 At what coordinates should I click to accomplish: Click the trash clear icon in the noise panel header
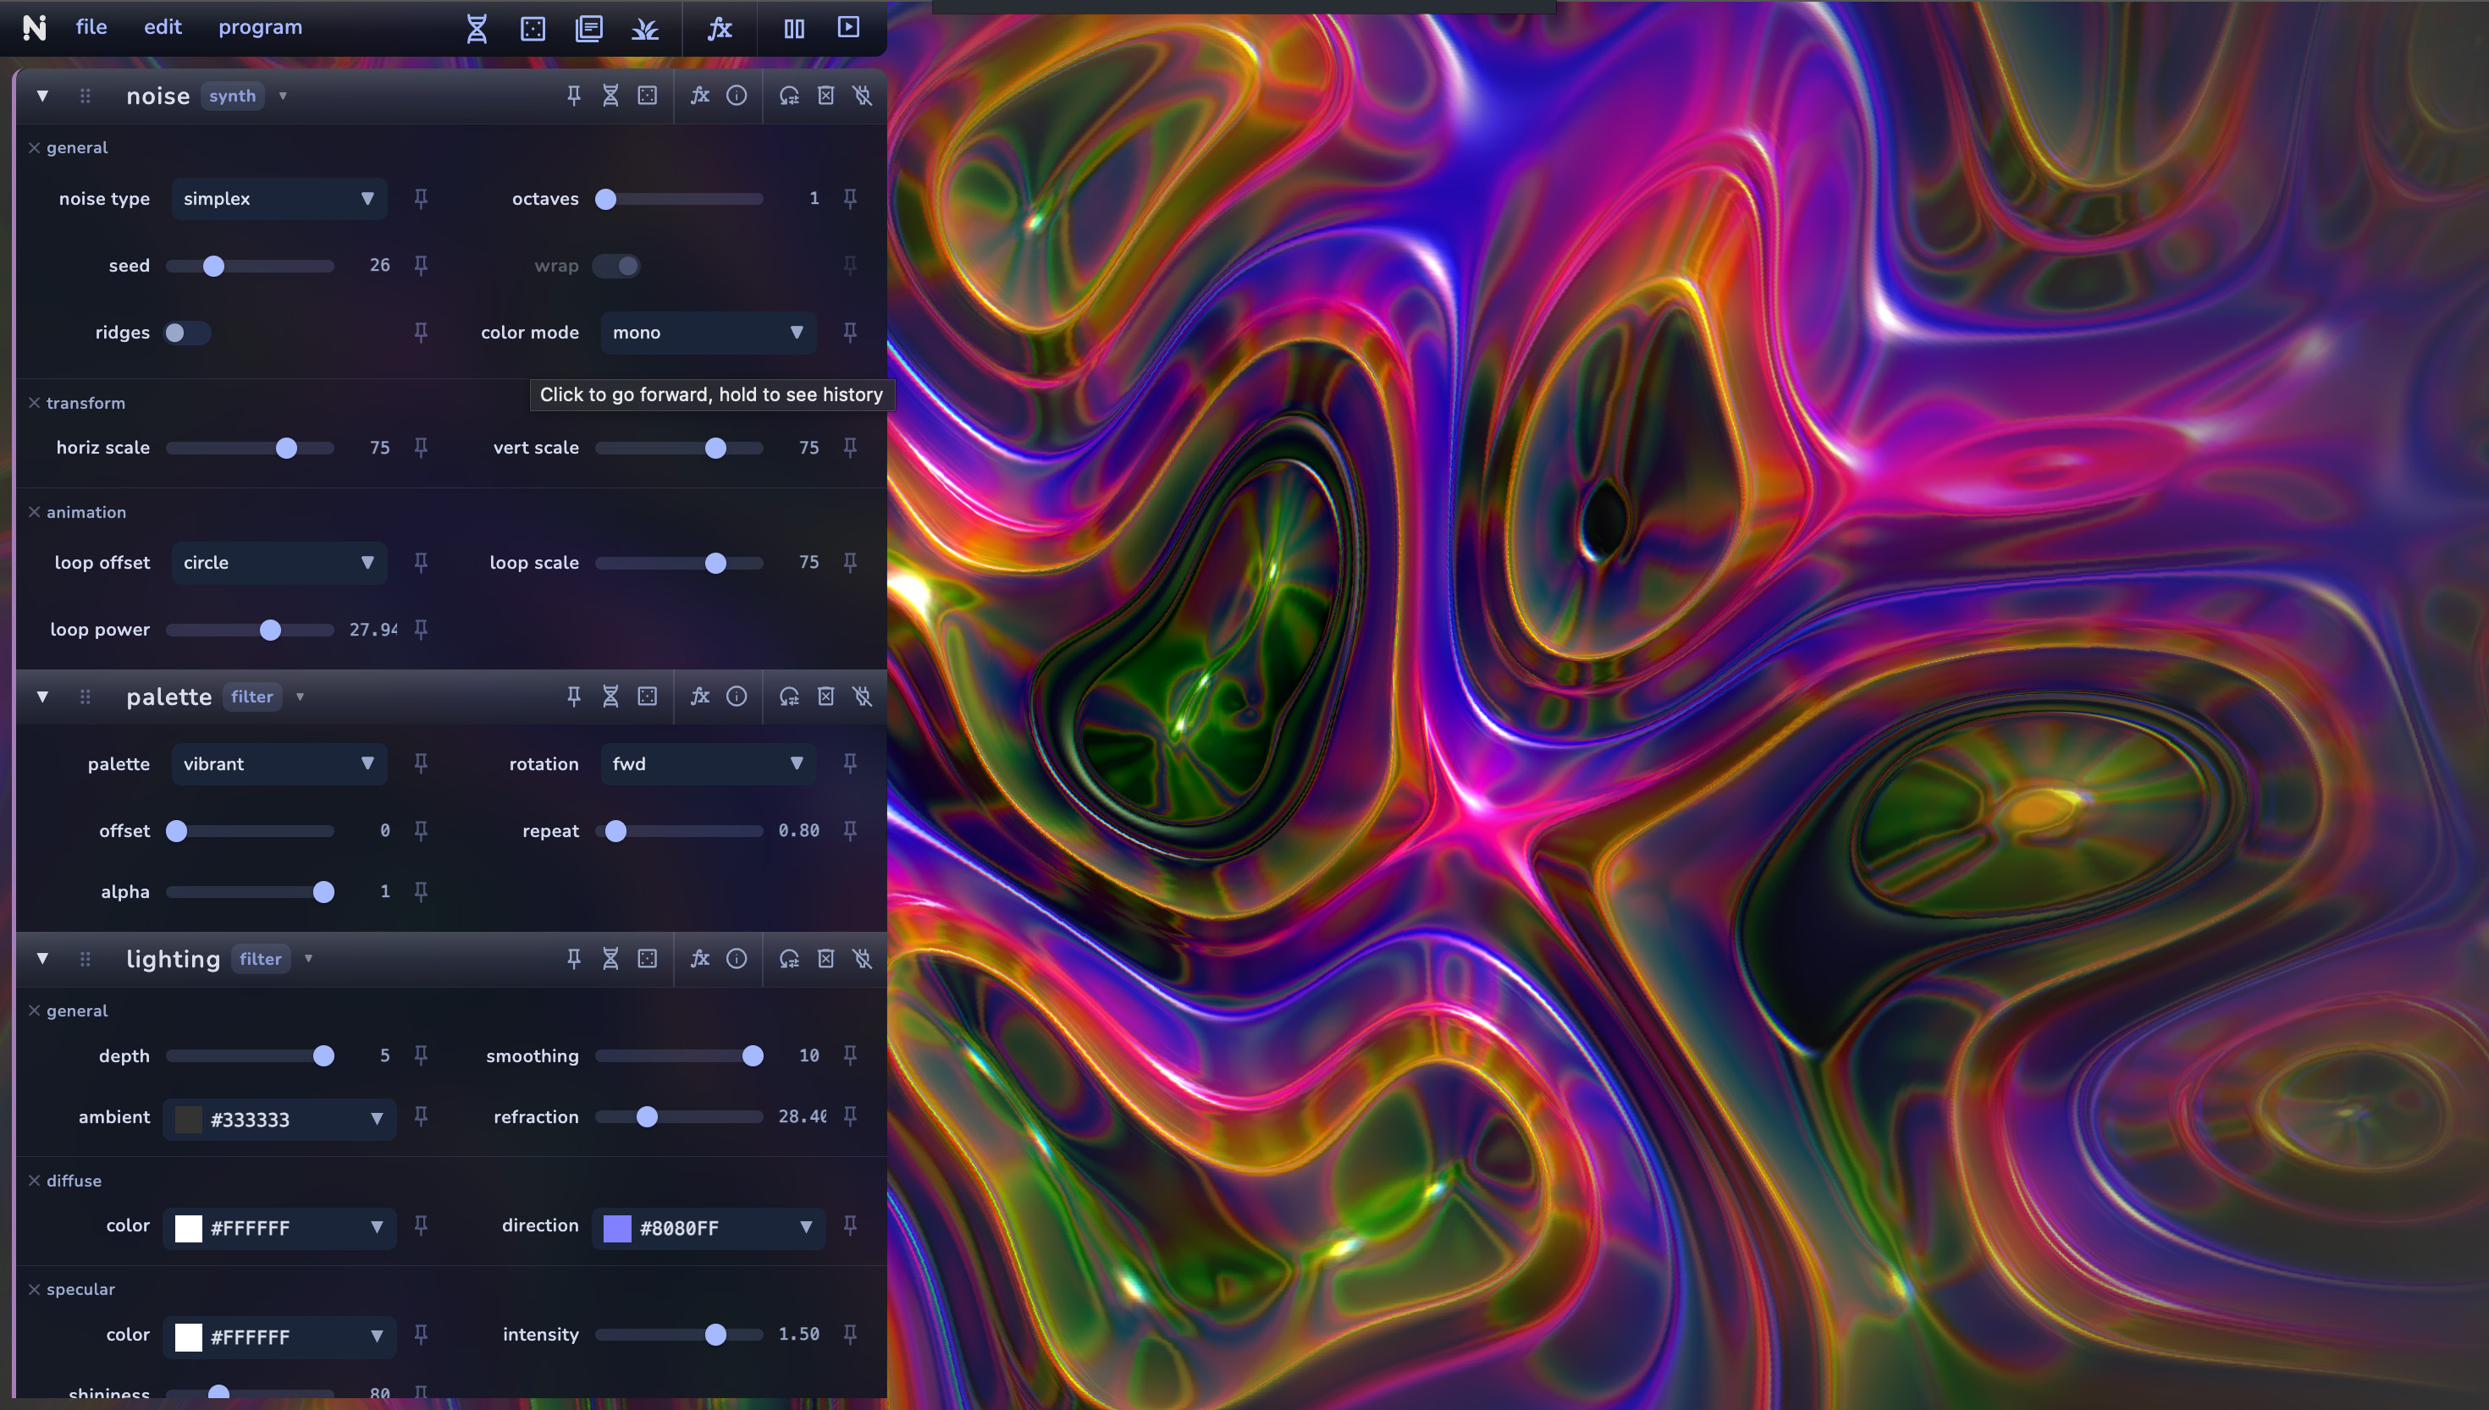click(825, 96)
